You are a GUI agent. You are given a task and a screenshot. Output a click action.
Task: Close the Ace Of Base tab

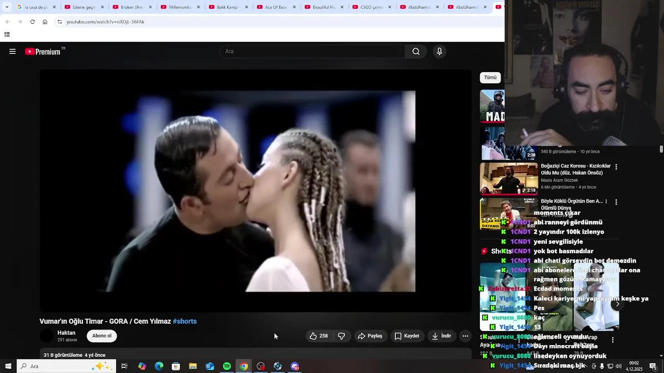[294, 7]
